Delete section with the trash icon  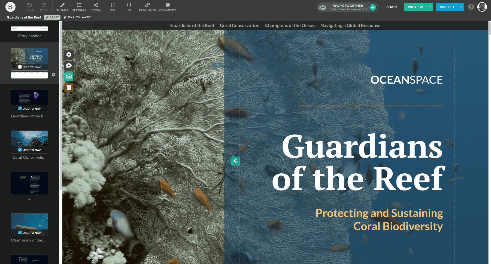click(69, 88)
